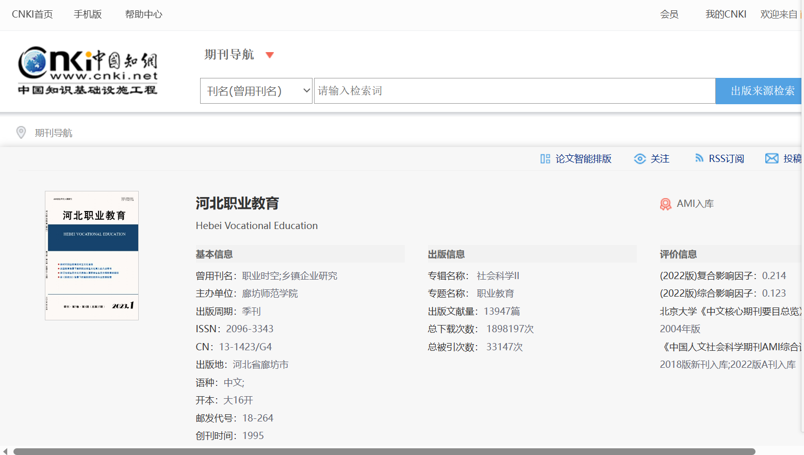Screen dimensions: 804x455
Task: Click the eye-shaped follow icon
Action: (639, 159)
